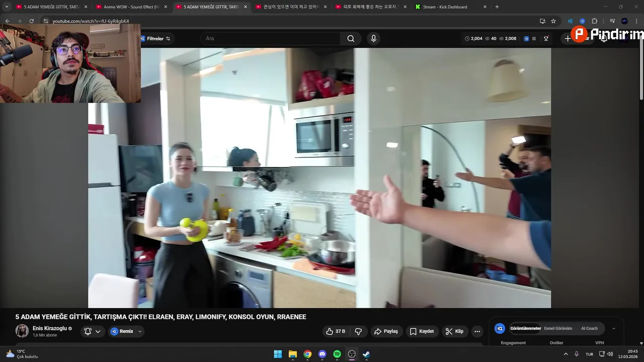Click into the Ara search field
Viewport: 644px width, 362px height.
(x=272, y=39)
